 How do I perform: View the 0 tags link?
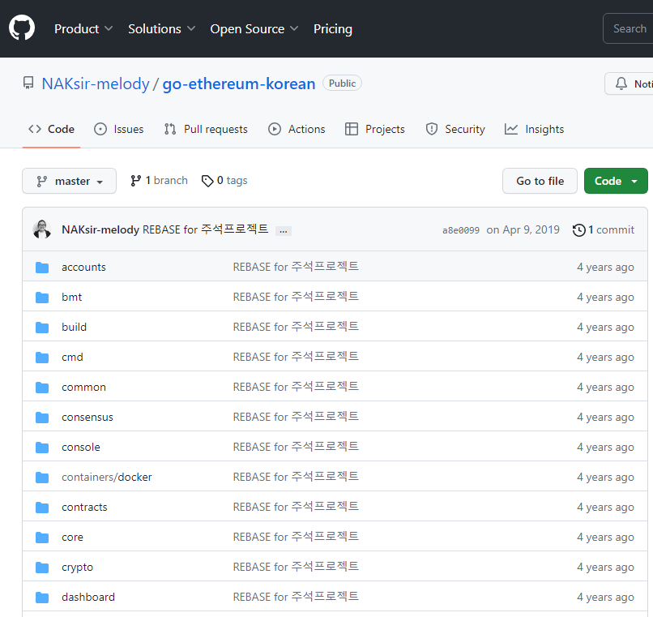pos(224,181)
